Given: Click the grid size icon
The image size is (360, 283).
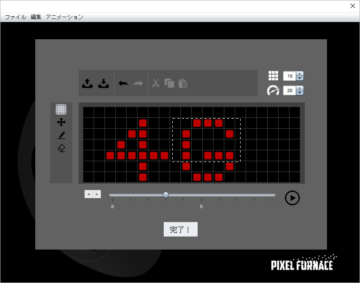Looking at the screenshot, I should click(x=273, y=76).
